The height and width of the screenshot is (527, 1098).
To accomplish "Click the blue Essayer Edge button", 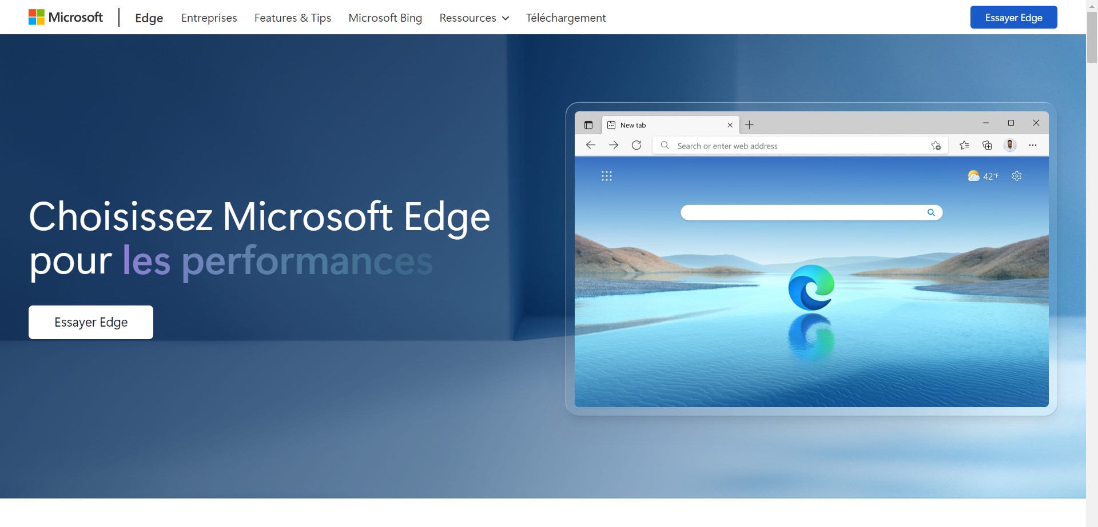I will [1013, 17].
